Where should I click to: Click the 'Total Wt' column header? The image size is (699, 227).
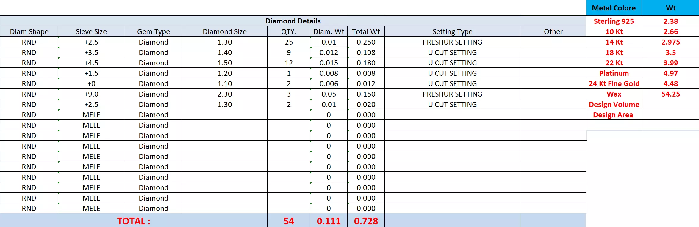pos(366,31)
